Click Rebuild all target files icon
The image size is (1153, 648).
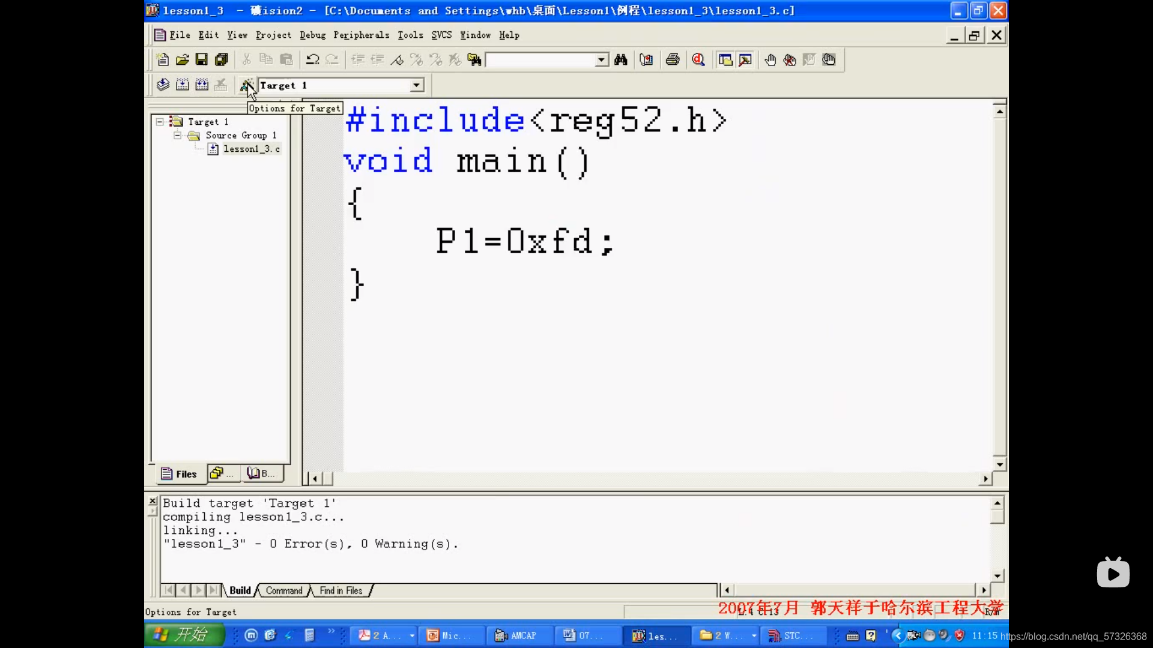pos(202,85)
